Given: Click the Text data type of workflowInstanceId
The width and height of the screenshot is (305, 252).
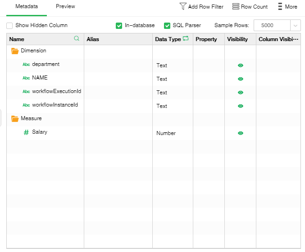Looking at the screenshot, I should tap(162, 106).
